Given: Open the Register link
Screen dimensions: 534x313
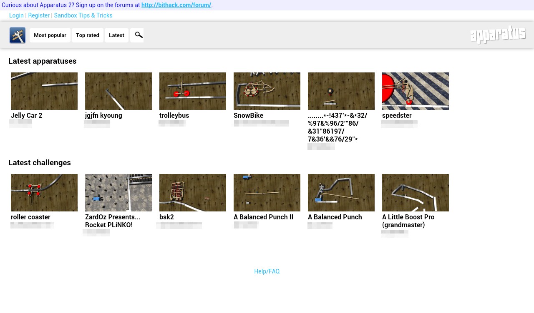Looking at the screenshot, I should coord(39,15).
